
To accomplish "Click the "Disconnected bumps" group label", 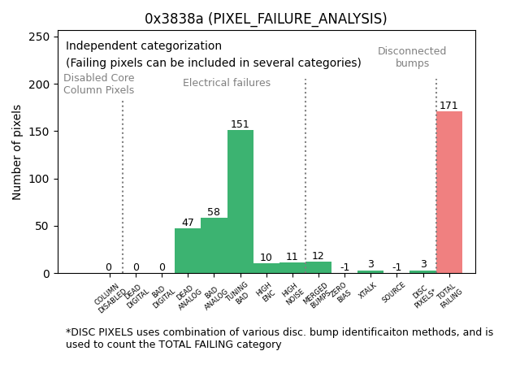I will pos(412,57).
